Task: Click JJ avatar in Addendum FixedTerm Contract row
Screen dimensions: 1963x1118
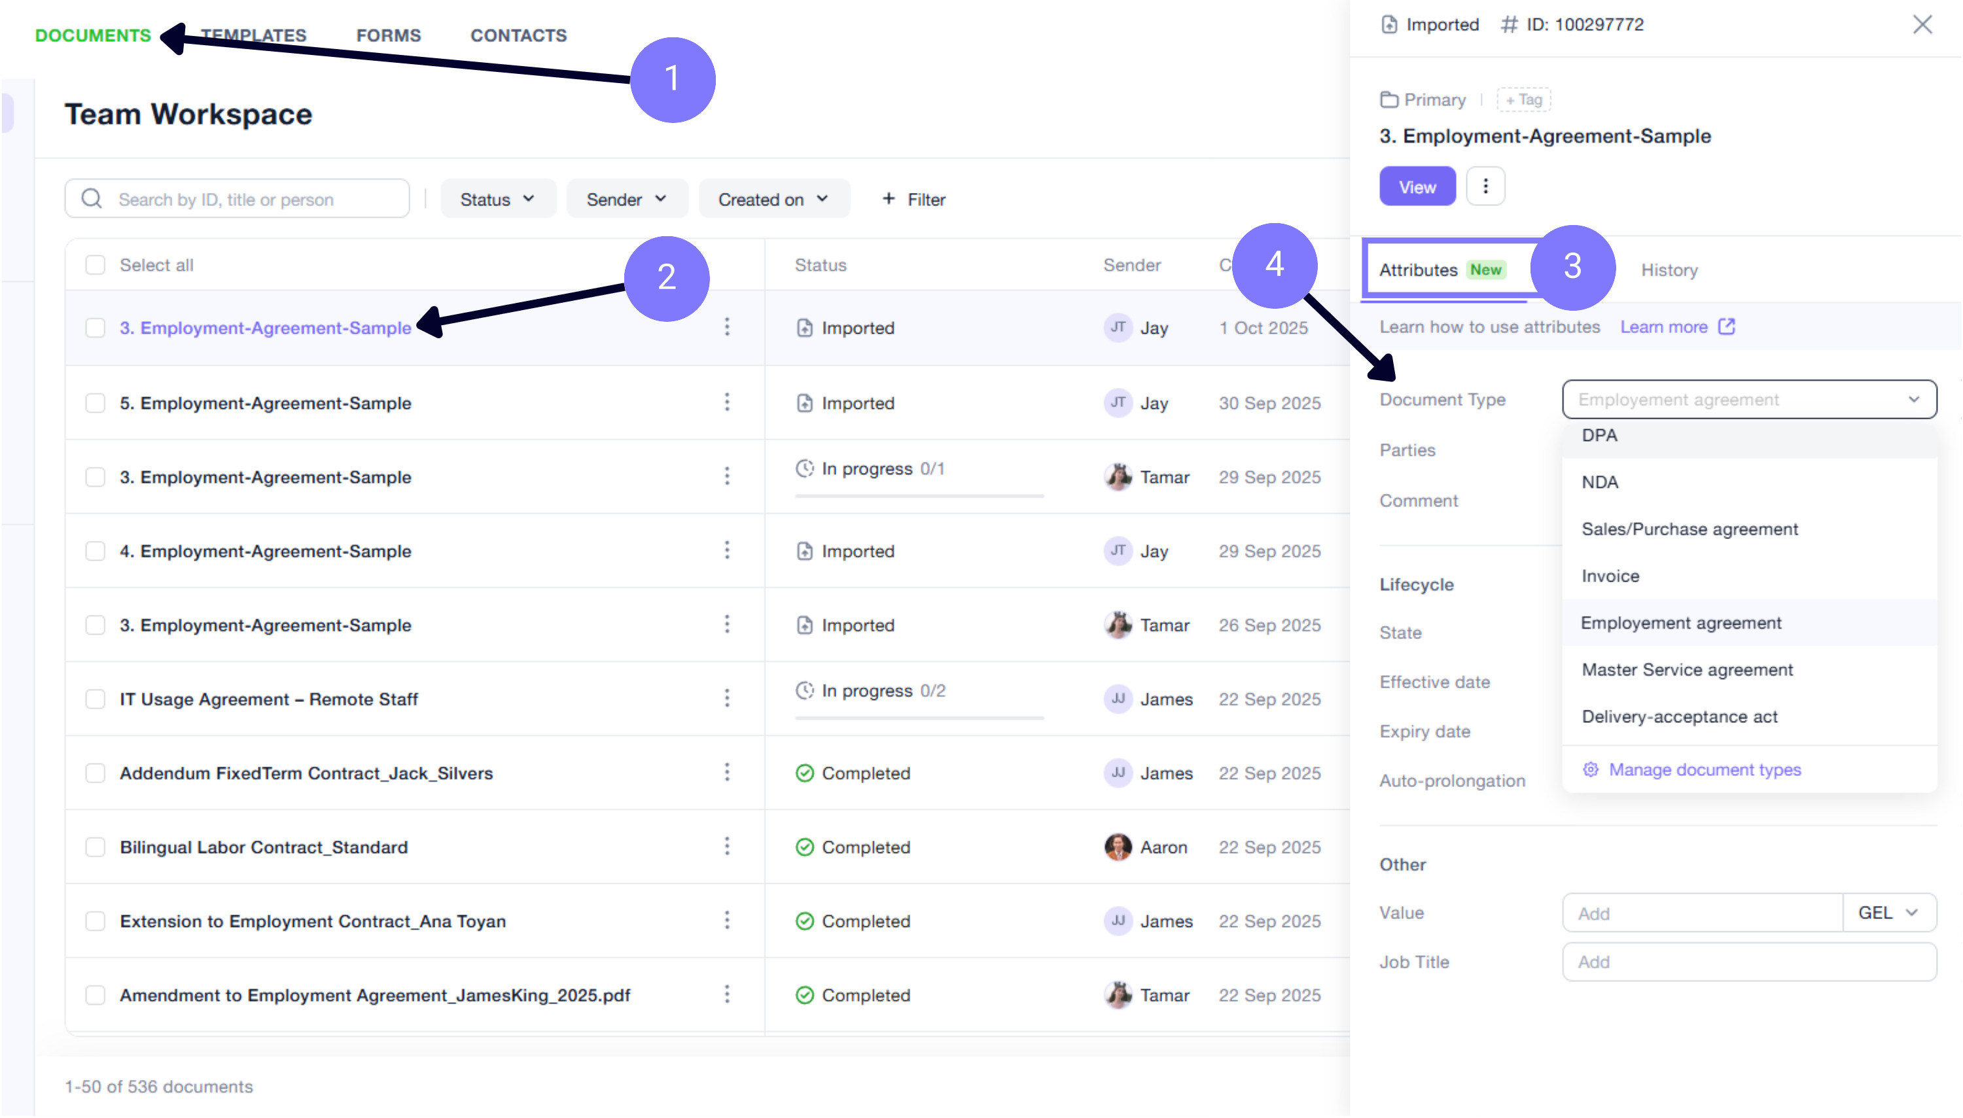Action: click(x=1118, y=773)
